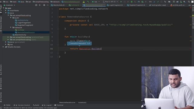Click RemoteDataSource breadcrumb at editor bottom
The width and height of the screenshot is (194, 109).
67,103
